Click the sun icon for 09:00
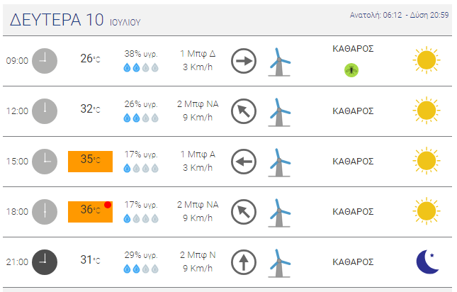The height and width of the screenshot is (292, 457). pos(427,60)
